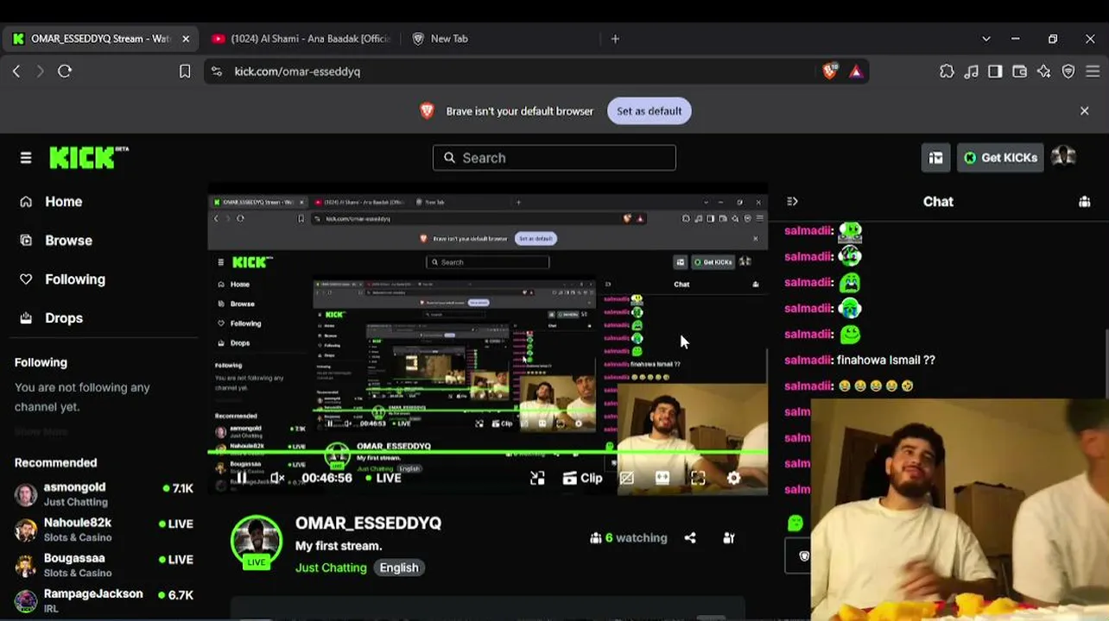The height and width of the screenshot is (621, 1109).
Task: Bookmark this page
Action: (185, 72)
